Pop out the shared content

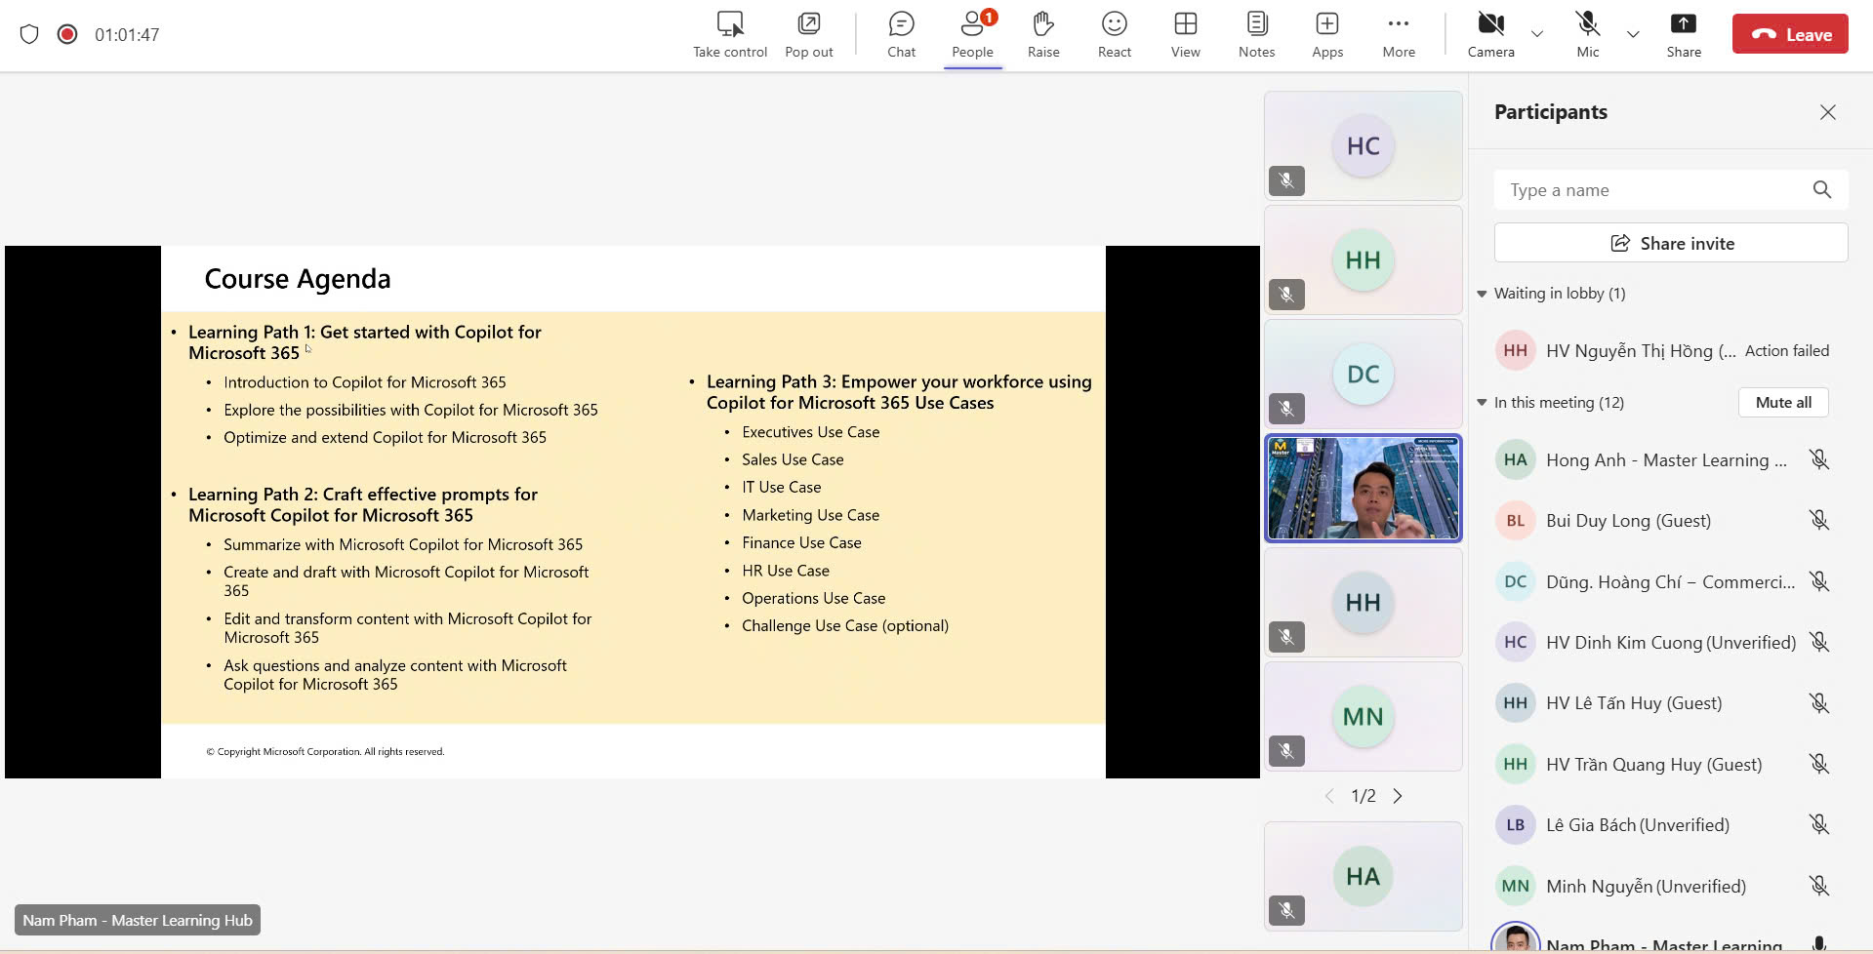tap(809, 35)
